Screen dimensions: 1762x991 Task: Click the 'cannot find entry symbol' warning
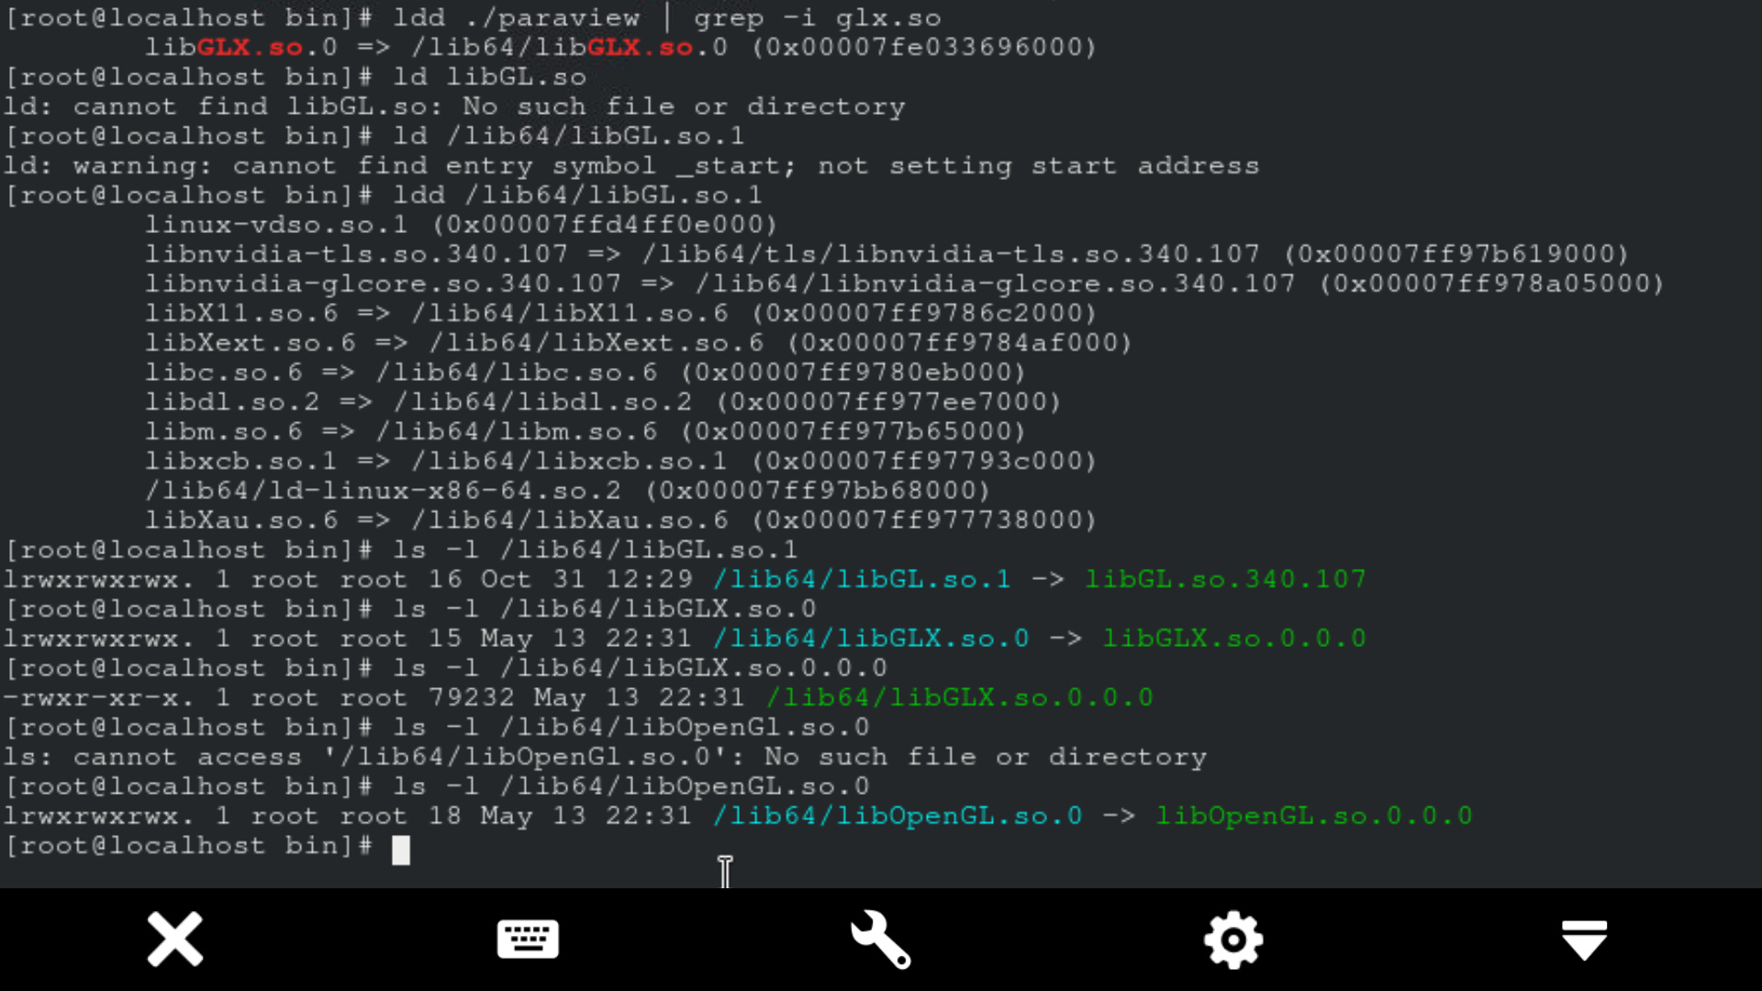(x=631, y=166)
